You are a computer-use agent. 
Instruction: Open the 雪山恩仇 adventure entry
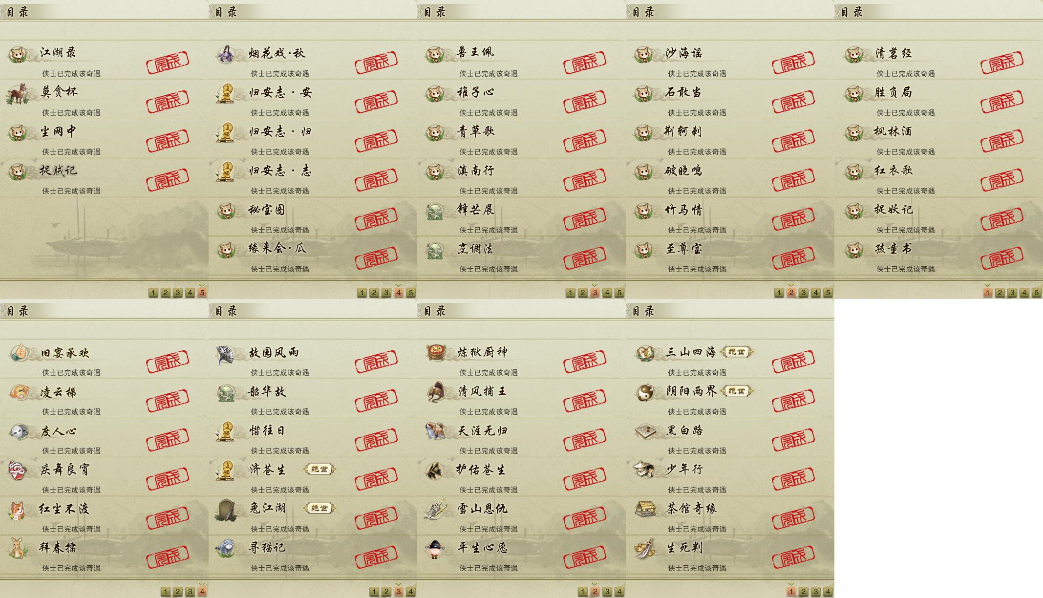521,515
